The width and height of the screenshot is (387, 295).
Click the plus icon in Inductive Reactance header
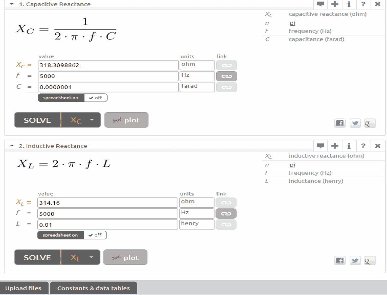pos(335,146)
